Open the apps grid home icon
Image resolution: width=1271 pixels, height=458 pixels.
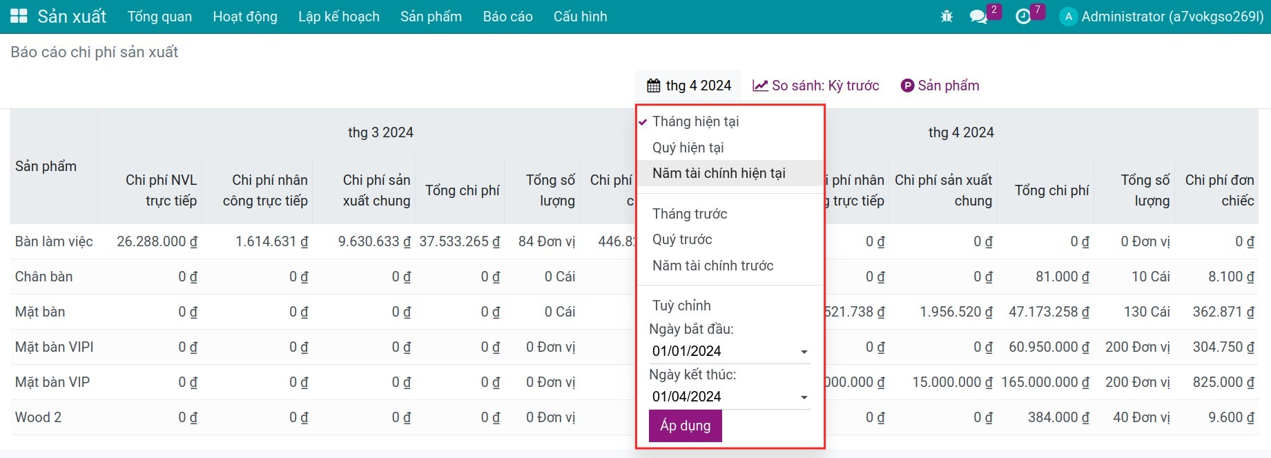[19, 16]
